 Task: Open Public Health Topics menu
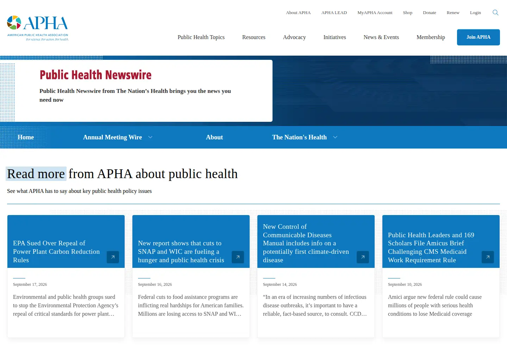[x=201, y=37]
